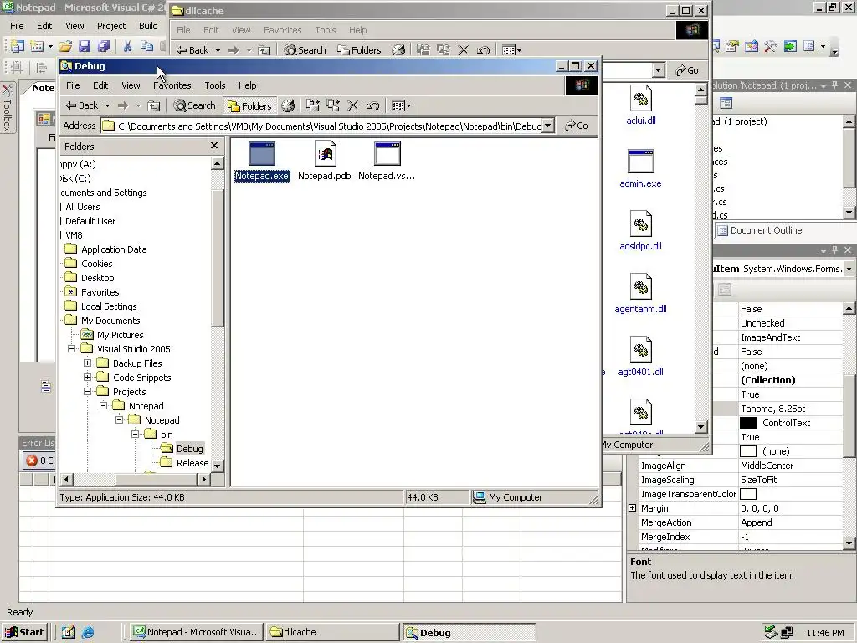Open File menu in Debug window

(x=73, y=85)
